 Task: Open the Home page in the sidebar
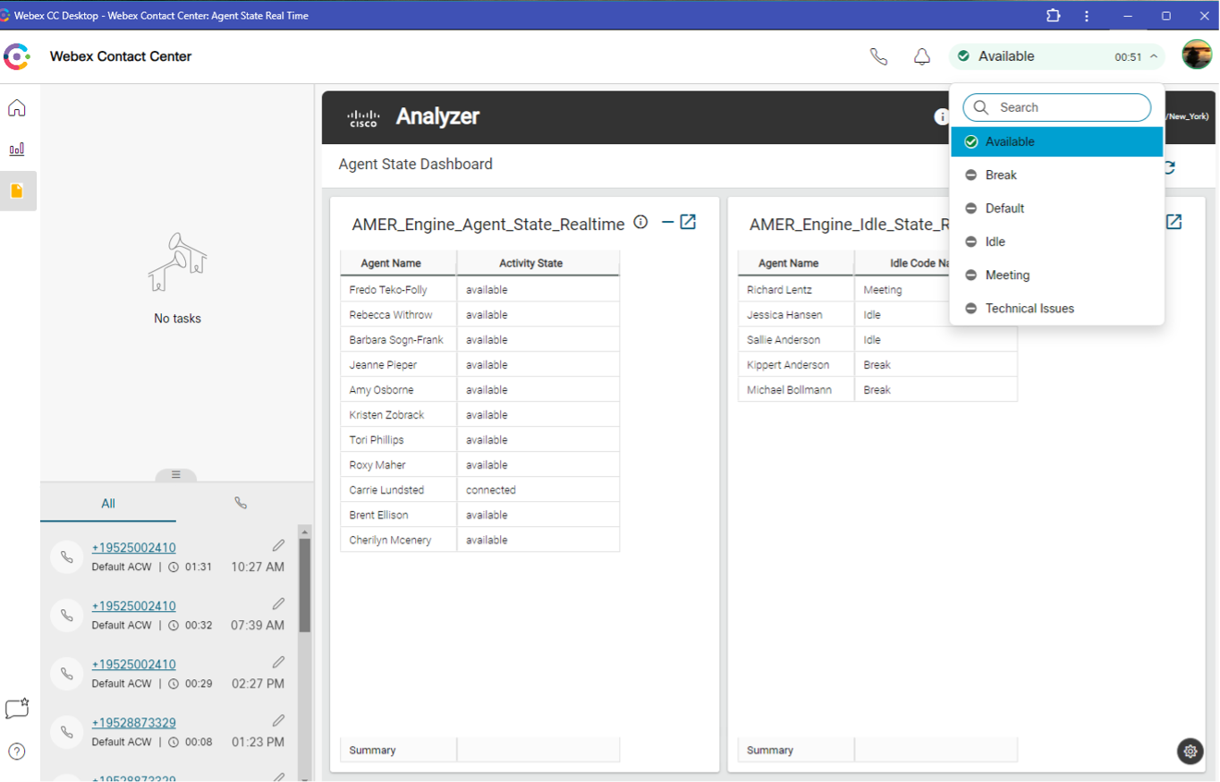17,108
